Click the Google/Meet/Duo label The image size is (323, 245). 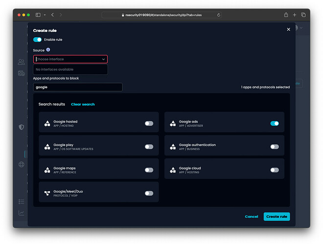(x=68, y=192)
